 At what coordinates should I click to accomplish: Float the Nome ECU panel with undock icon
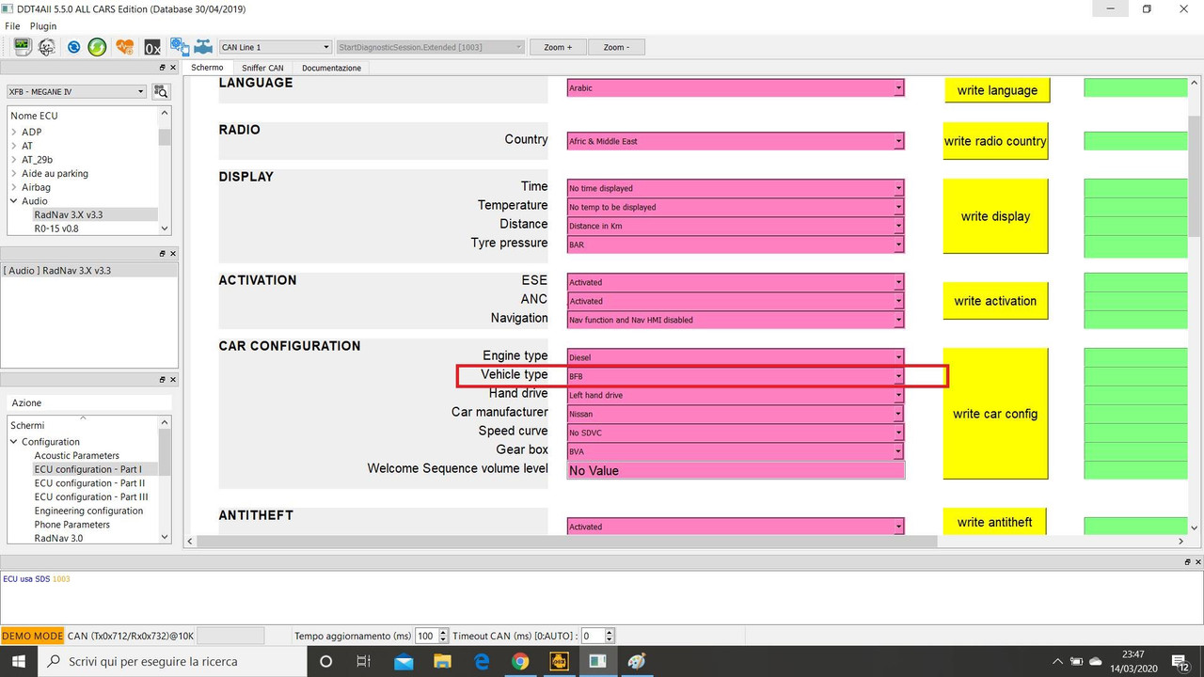(x=162, y=68)
